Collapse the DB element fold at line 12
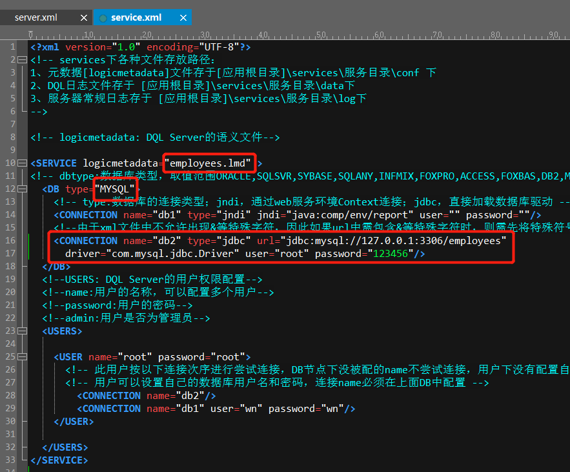This screenshot has width=570, height=472. (x=23, y=189)
